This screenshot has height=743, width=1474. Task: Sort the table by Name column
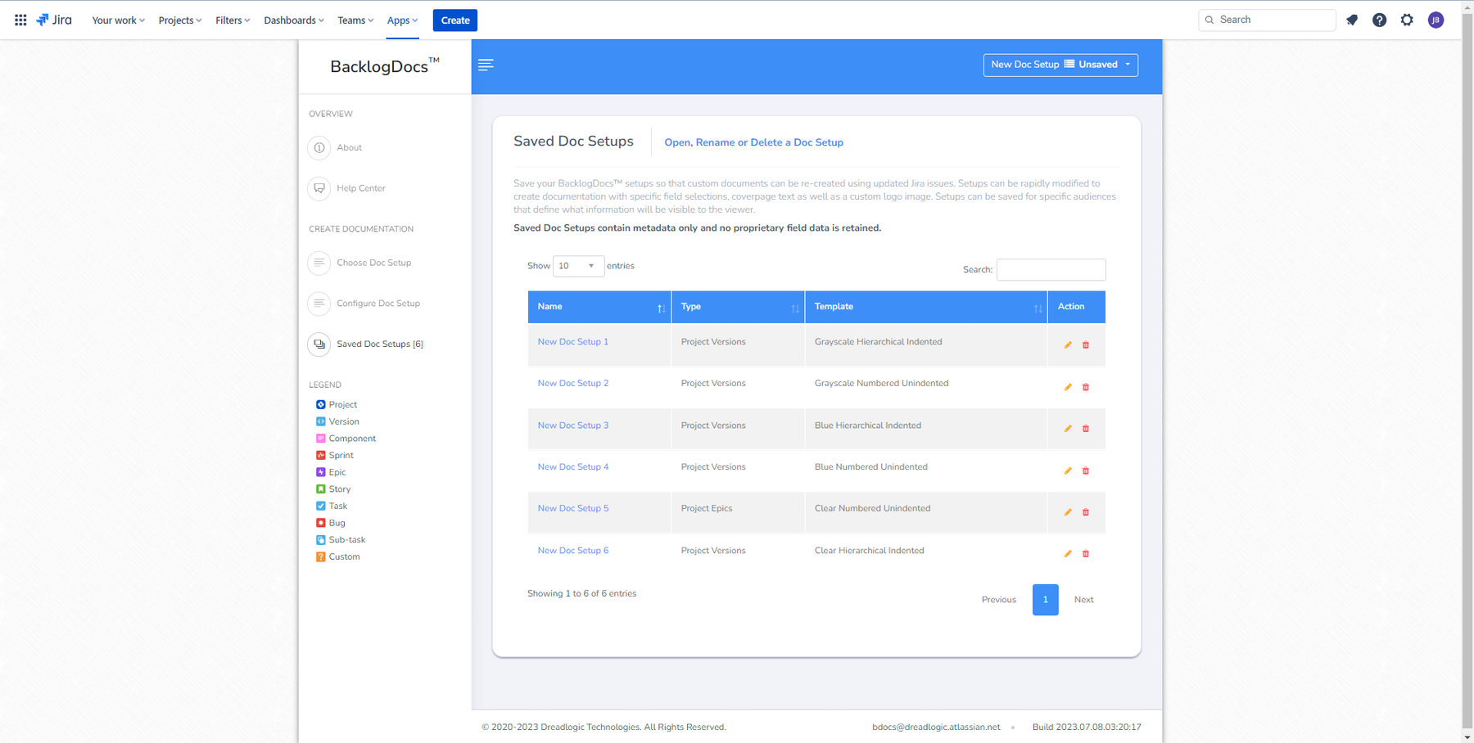pos(599,307)
